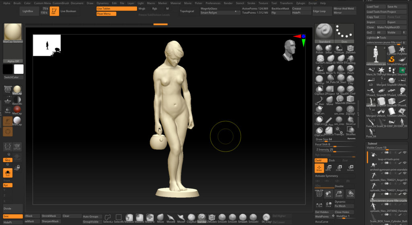The width and height of the screenshot is (412, 225).
Task: Click the Make PolyMesh3D button
Action: coord(389,27)
